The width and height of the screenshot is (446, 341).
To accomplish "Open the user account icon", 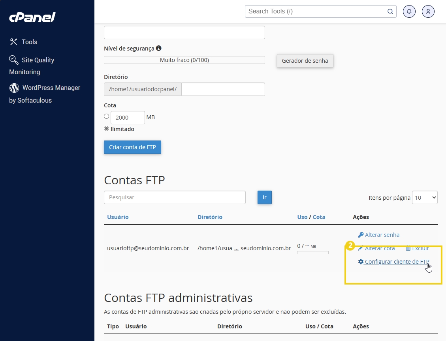I will point(428,11).
